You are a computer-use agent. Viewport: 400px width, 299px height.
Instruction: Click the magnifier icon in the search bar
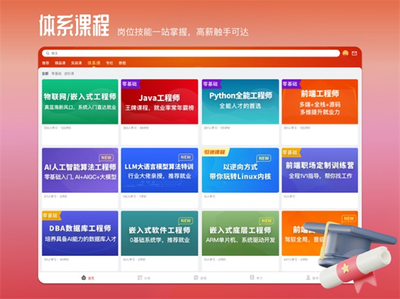(x=47, y=53)
